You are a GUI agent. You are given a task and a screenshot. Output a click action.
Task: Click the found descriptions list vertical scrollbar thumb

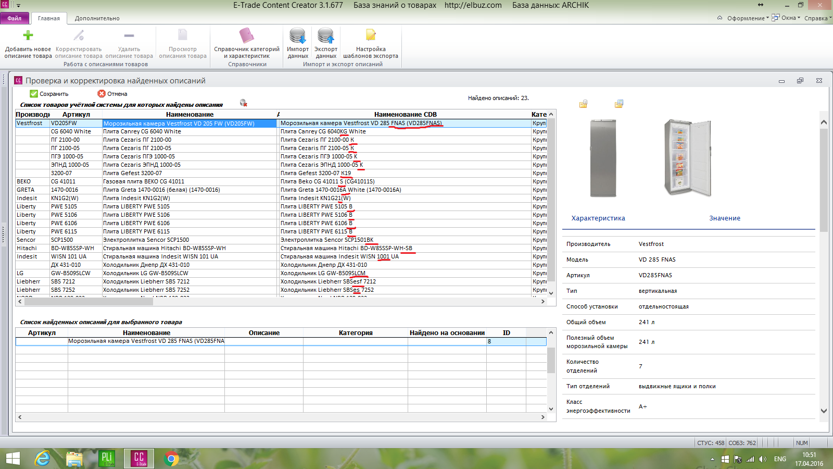(551, 360)
